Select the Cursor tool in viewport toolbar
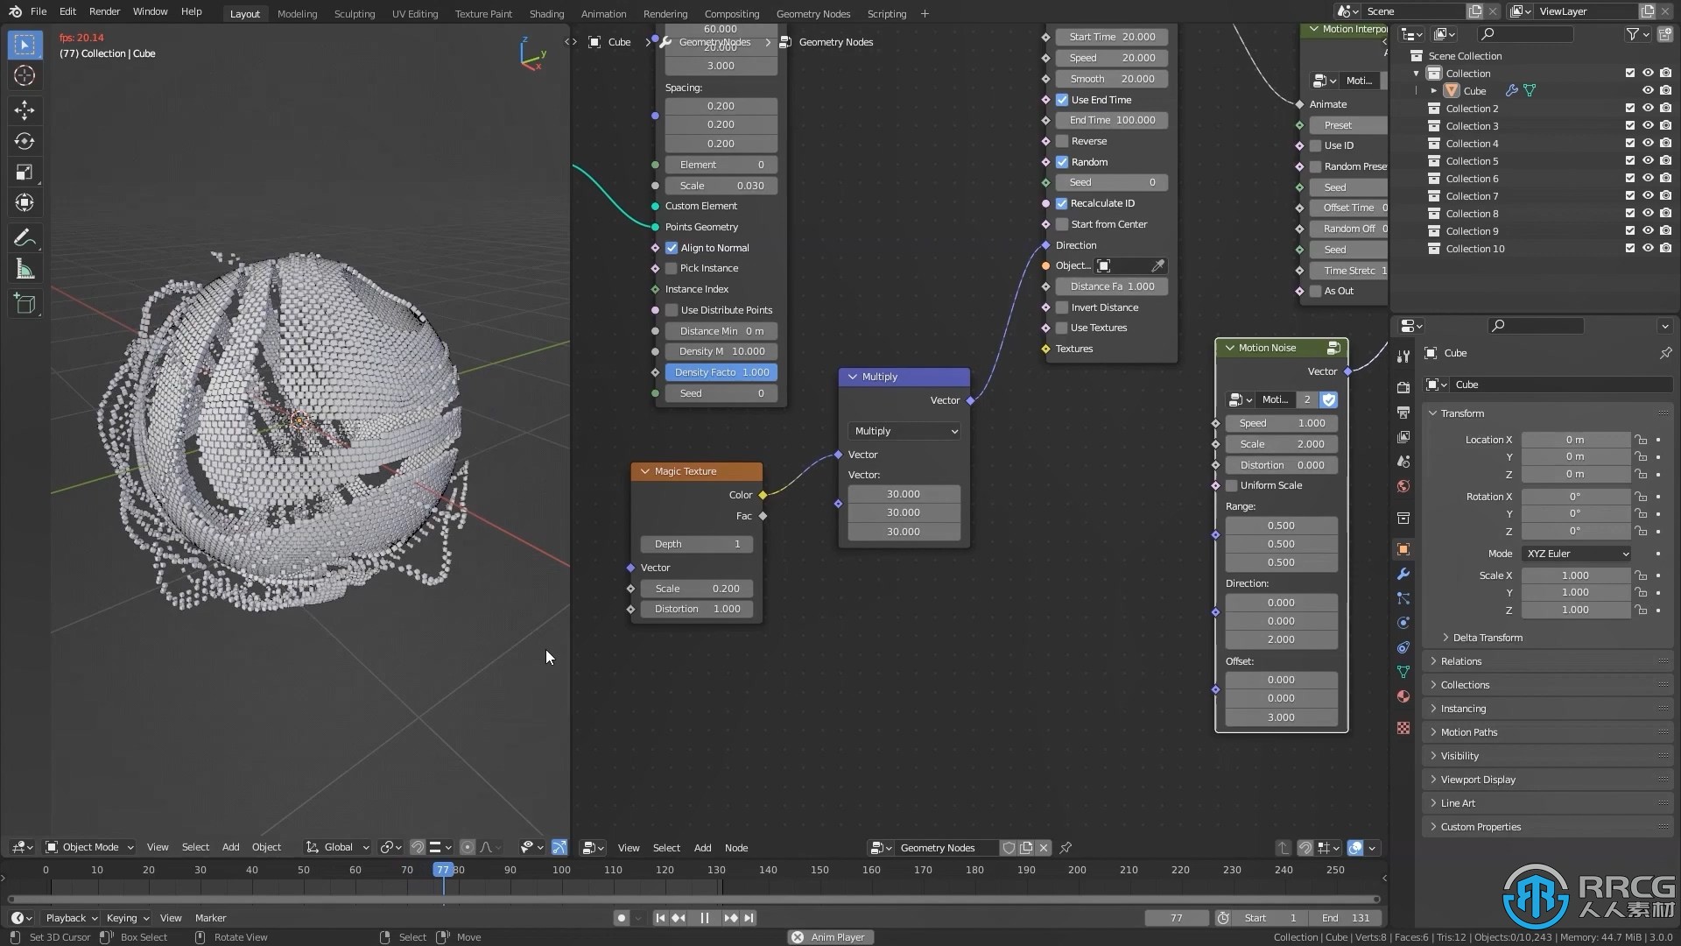The width and height of the screenshot is (1681, 946). pyautogui.click(x=25, y=76)
